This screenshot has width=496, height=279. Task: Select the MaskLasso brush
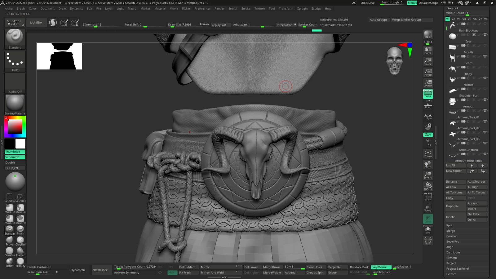coord(20,208)
